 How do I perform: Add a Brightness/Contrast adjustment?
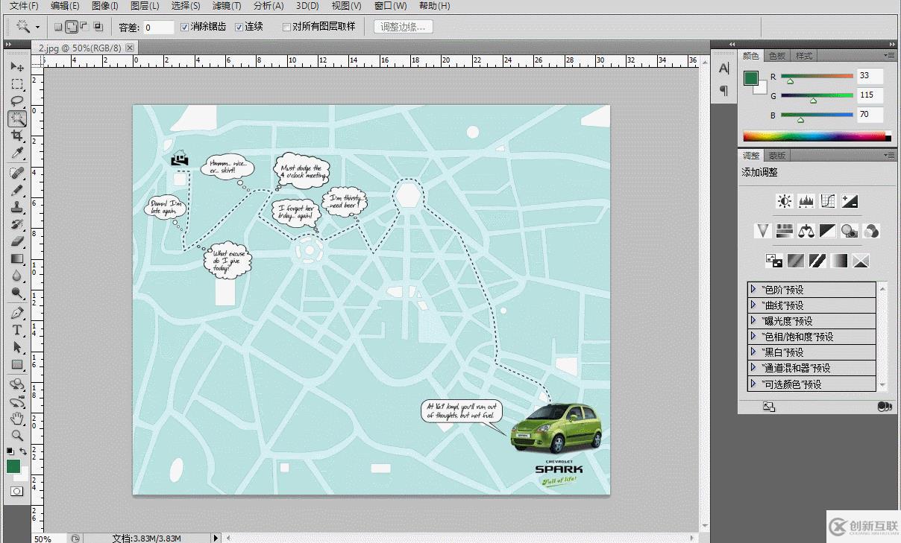(784, 201)
